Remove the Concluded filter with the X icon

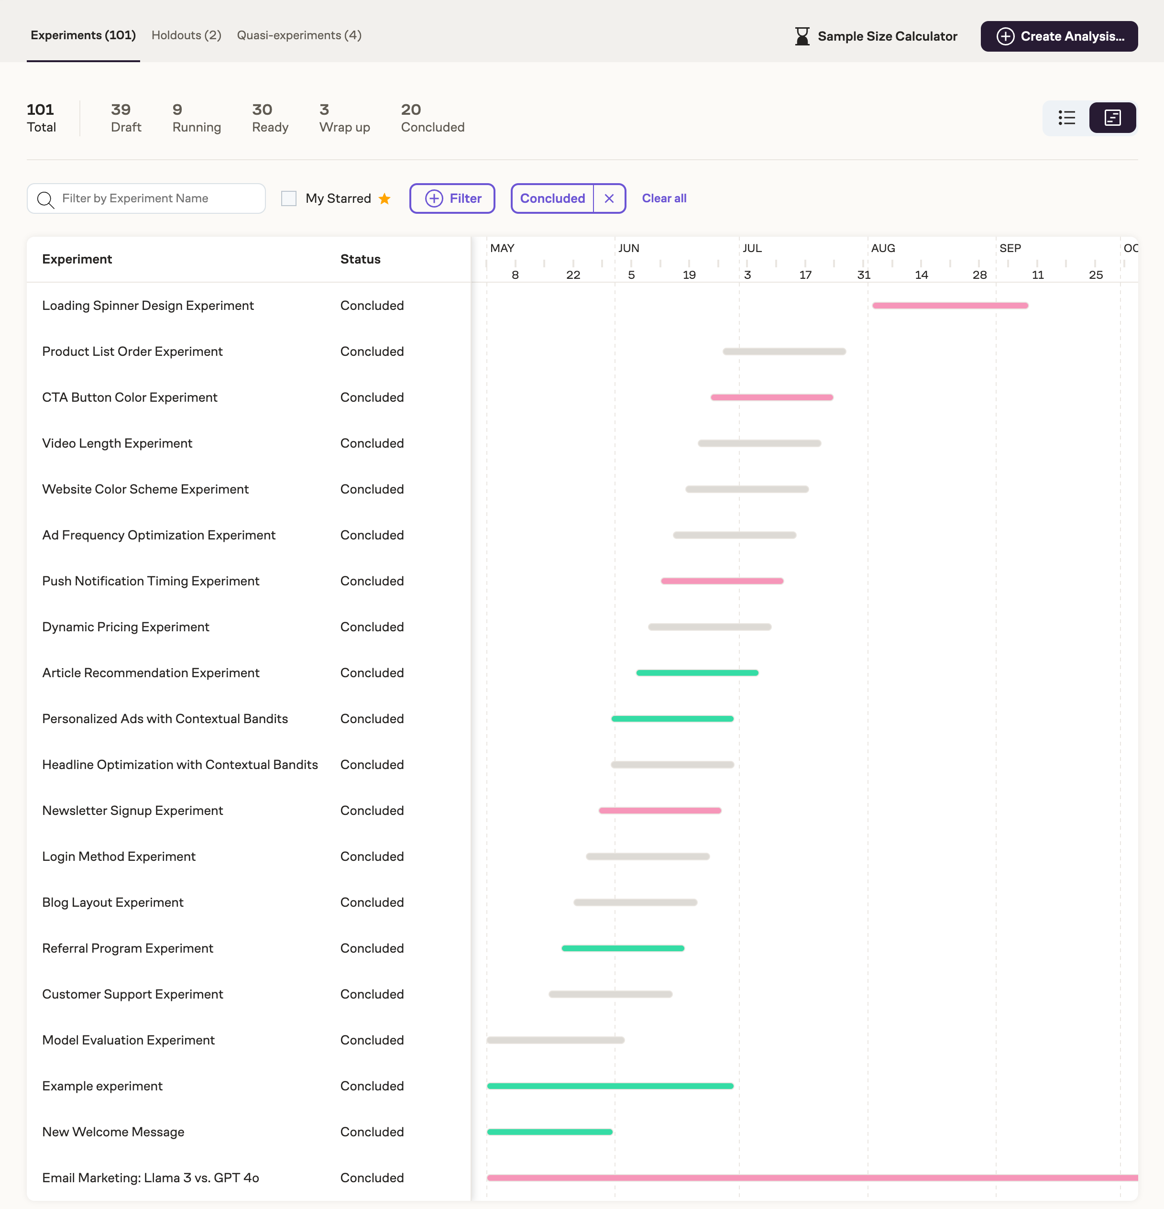click(609, 198)
